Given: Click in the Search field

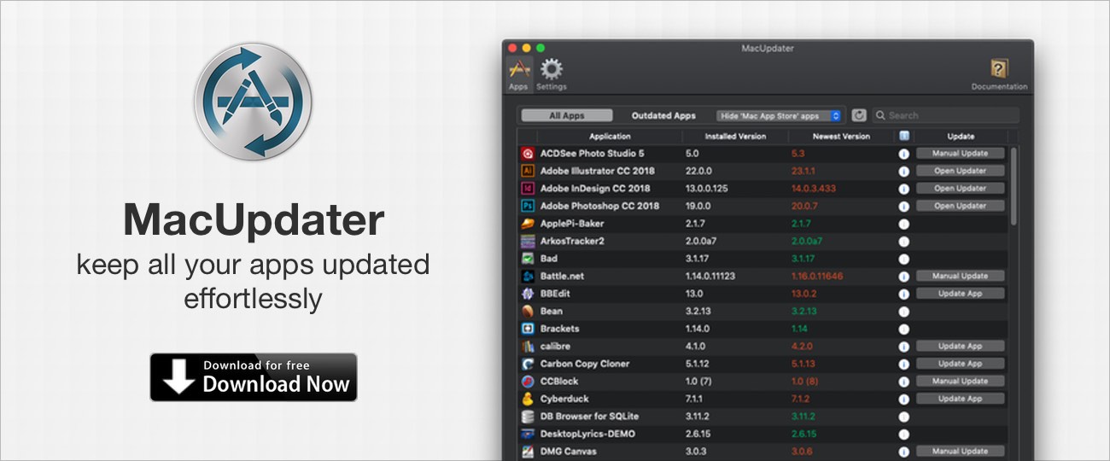Looking at the screenshot, I should pyautogui.click(x=945, y=115).
